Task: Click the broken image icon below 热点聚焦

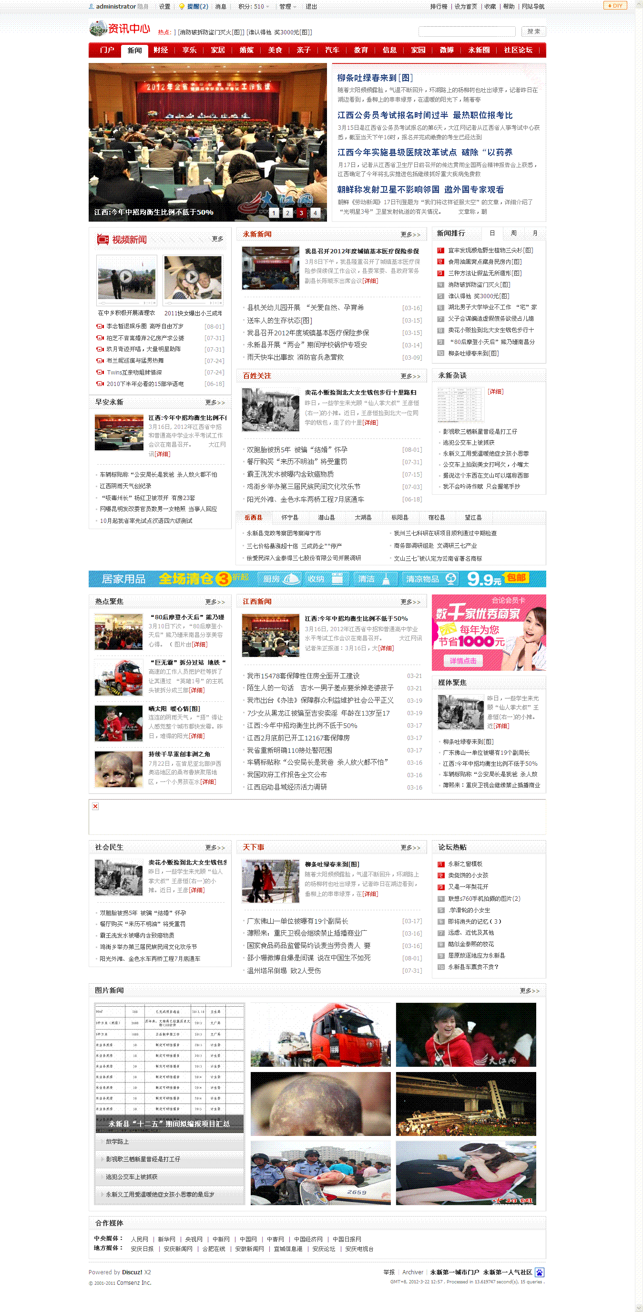Action: 95,806
